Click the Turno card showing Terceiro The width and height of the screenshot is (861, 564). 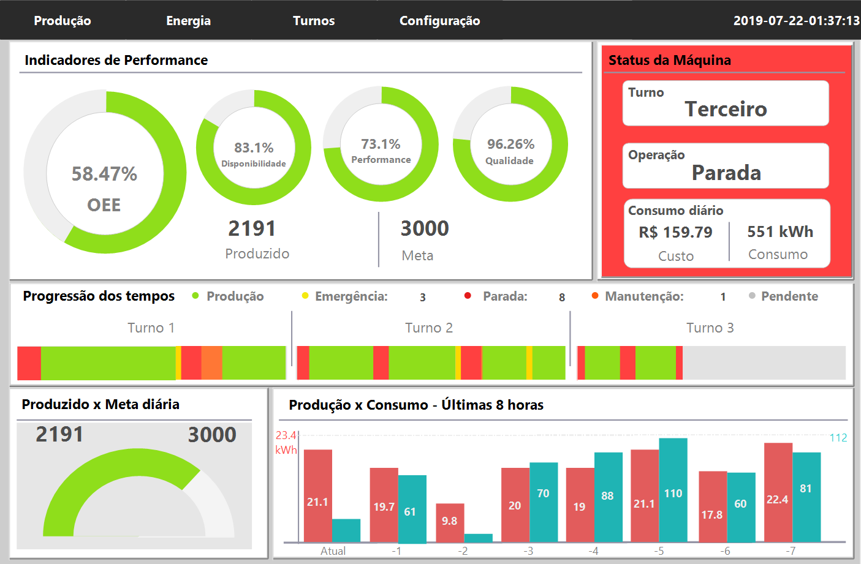point(726,103)
